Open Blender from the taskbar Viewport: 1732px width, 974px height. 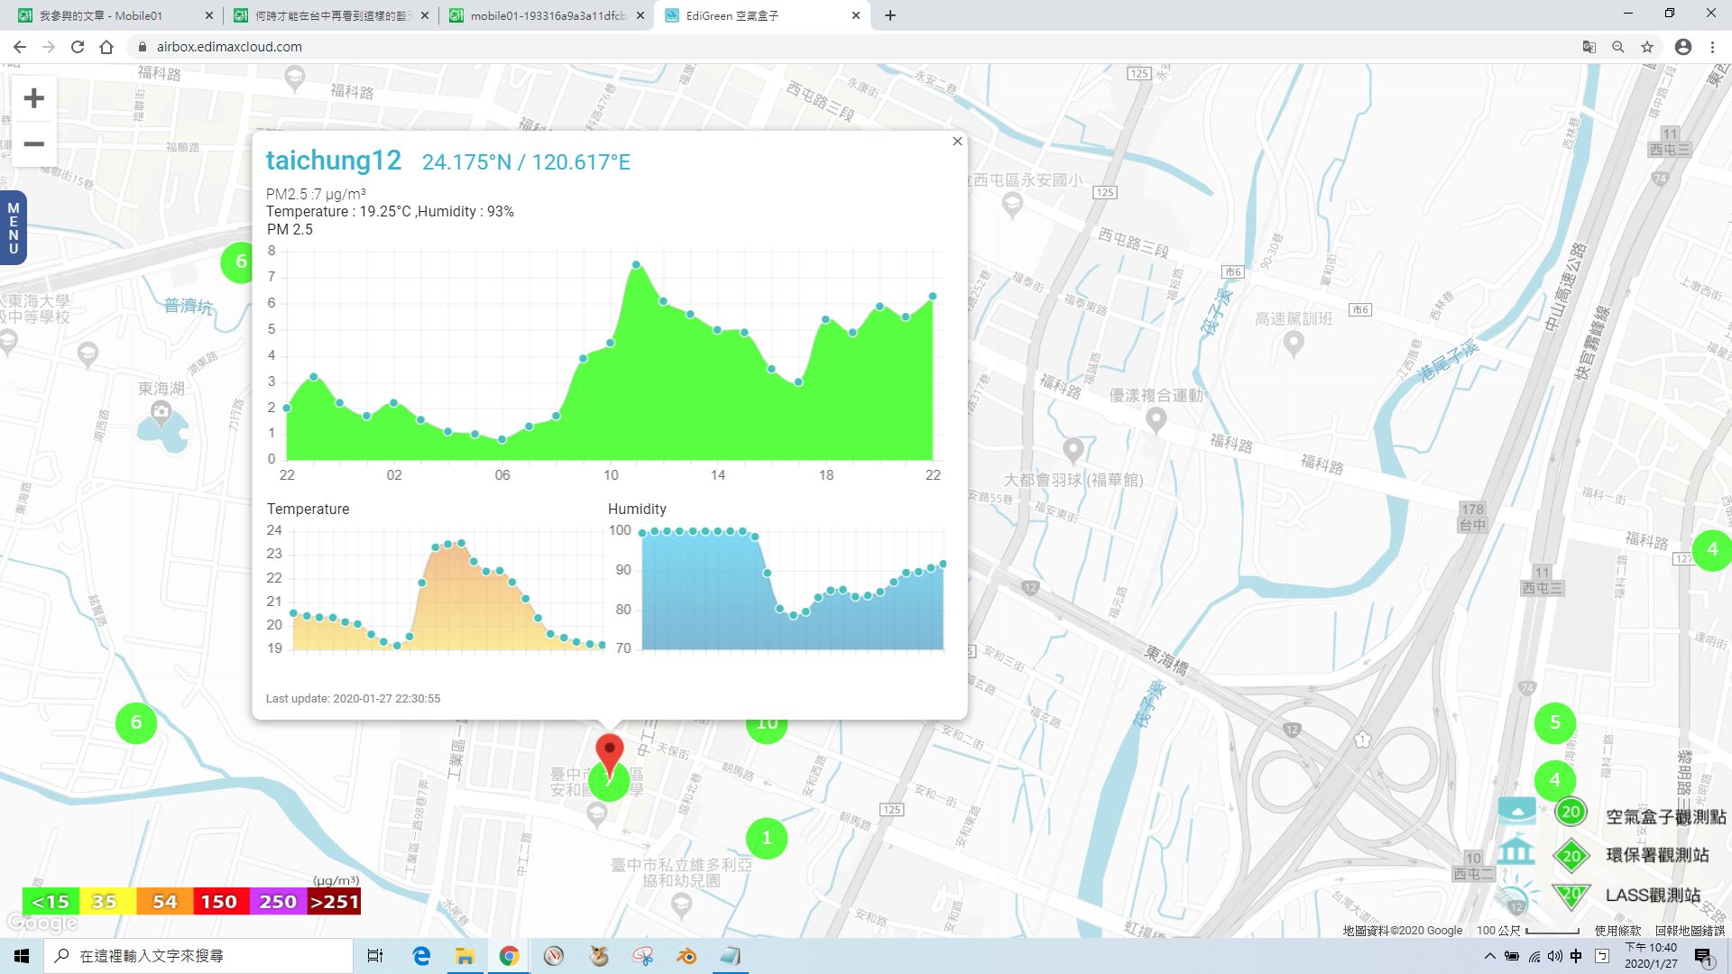click(686, 956)
